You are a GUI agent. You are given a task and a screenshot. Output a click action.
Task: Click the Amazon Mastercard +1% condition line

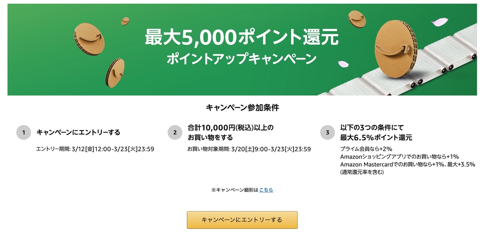click(x=408, y=164)
